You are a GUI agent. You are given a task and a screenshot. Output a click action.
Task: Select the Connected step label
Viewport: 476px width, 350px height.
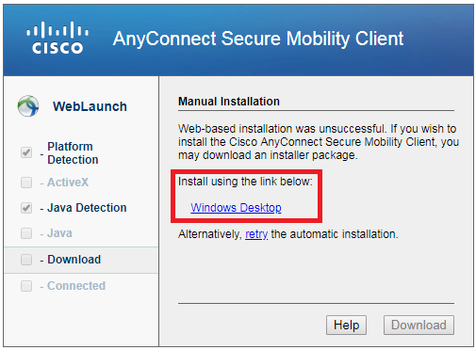click(76, 286)
